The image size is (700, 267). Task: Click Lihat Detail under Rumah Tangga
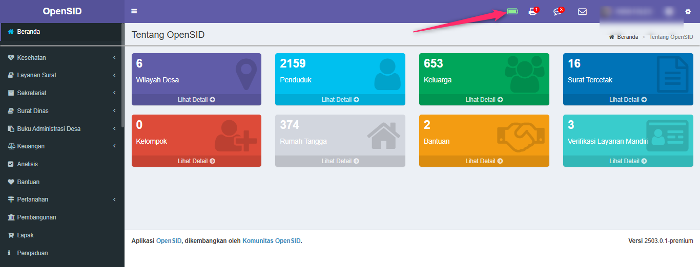(340, 161)
